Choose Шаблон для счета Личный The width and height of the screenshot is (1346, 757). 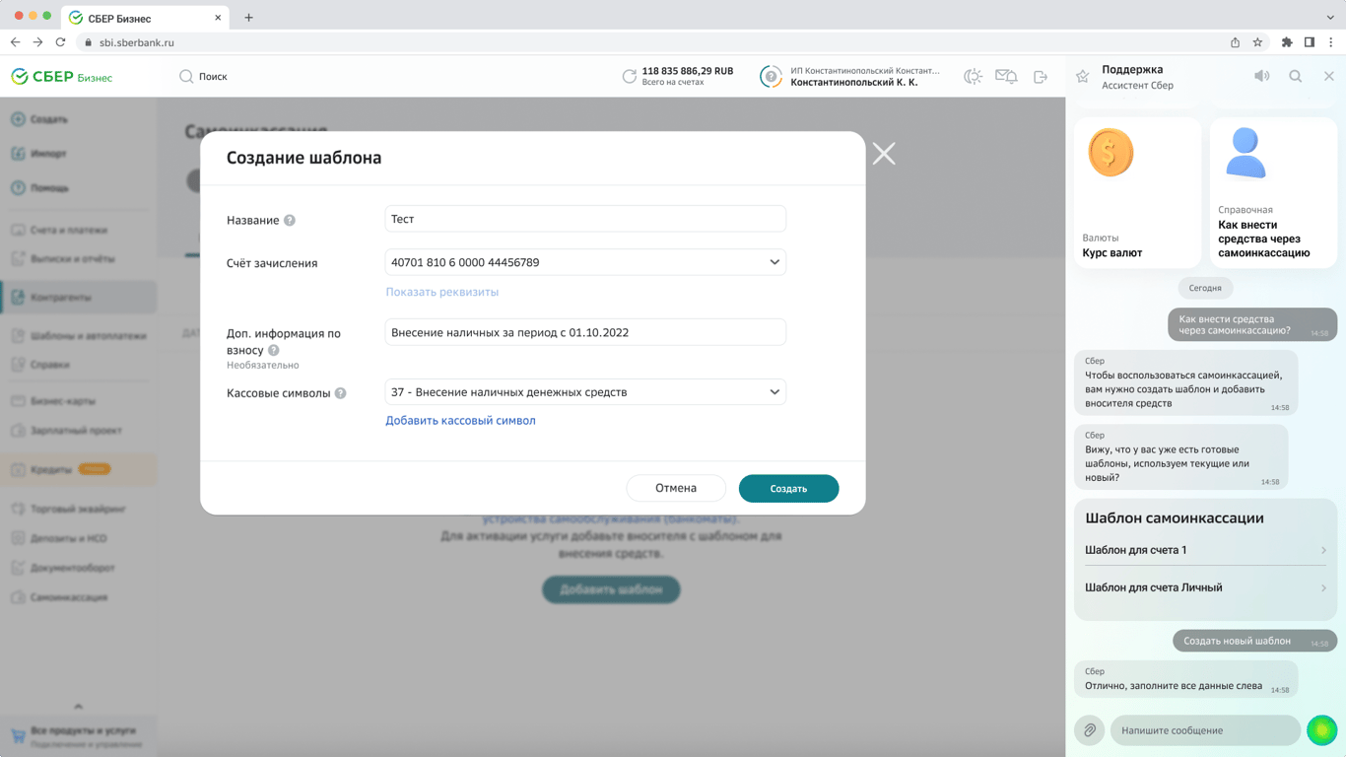pyautogui.click(x=1205, y=587)
